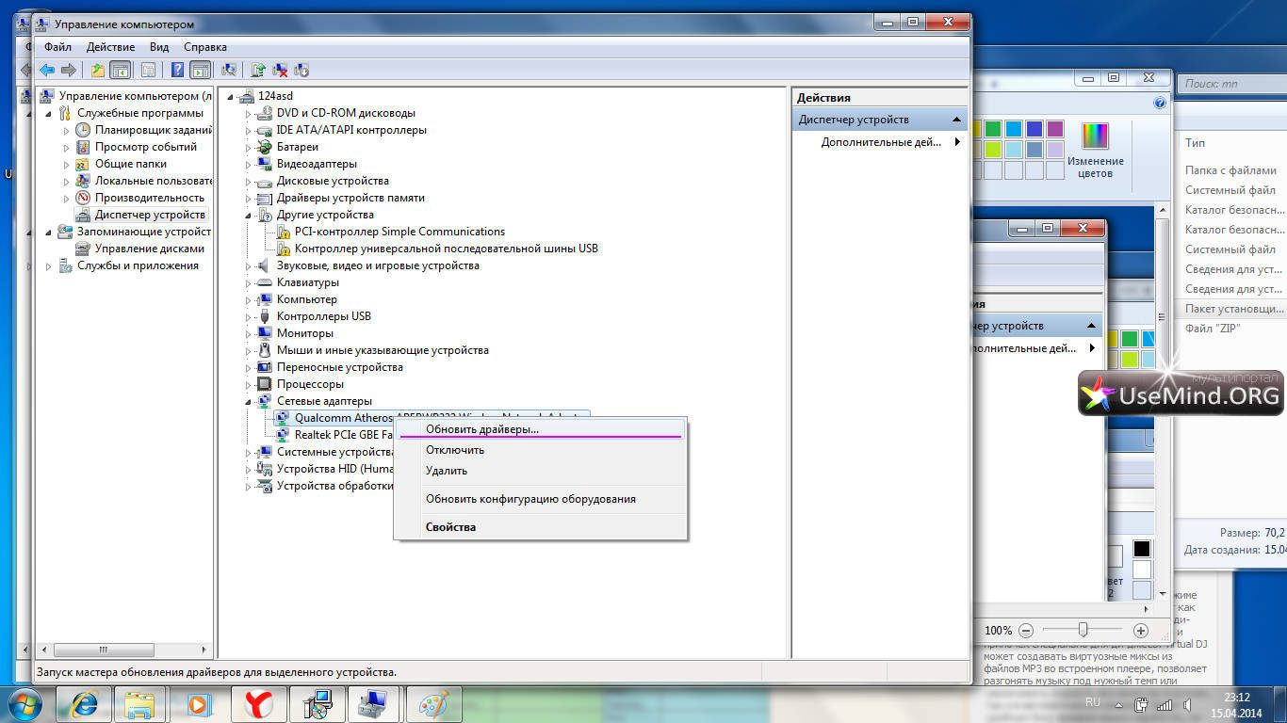Pick the green color swatch in Paint palette
This screenshot has height=723, width=1287.
(993, 129)
